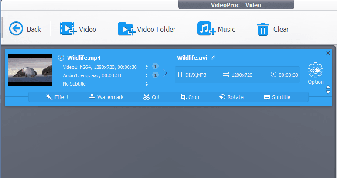Expand the Video1 track selector
Screen dimensions: 337x178
pyautogui.click(x=146, y=67)
